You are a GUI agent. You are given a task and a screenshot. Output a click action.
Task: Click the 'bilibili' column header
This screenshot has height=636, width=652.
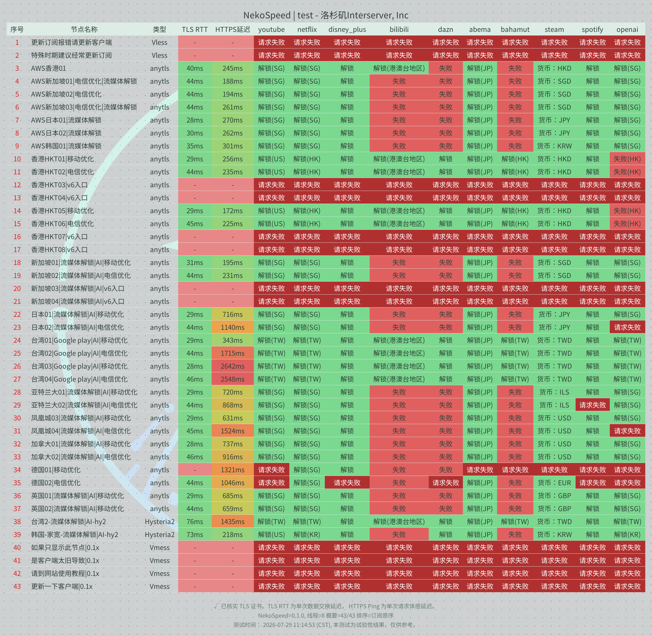tap(399, 29)
